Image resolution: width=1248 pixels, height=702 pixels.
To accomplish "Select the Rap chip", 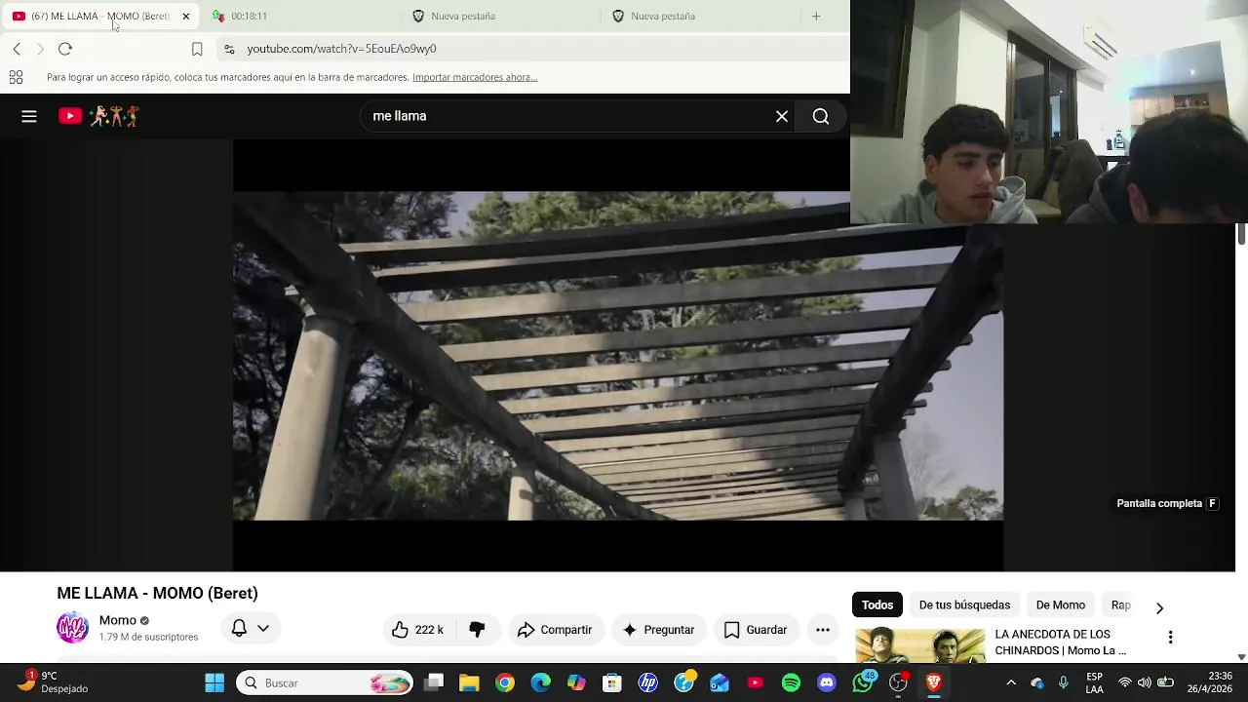I will 1120,605.
